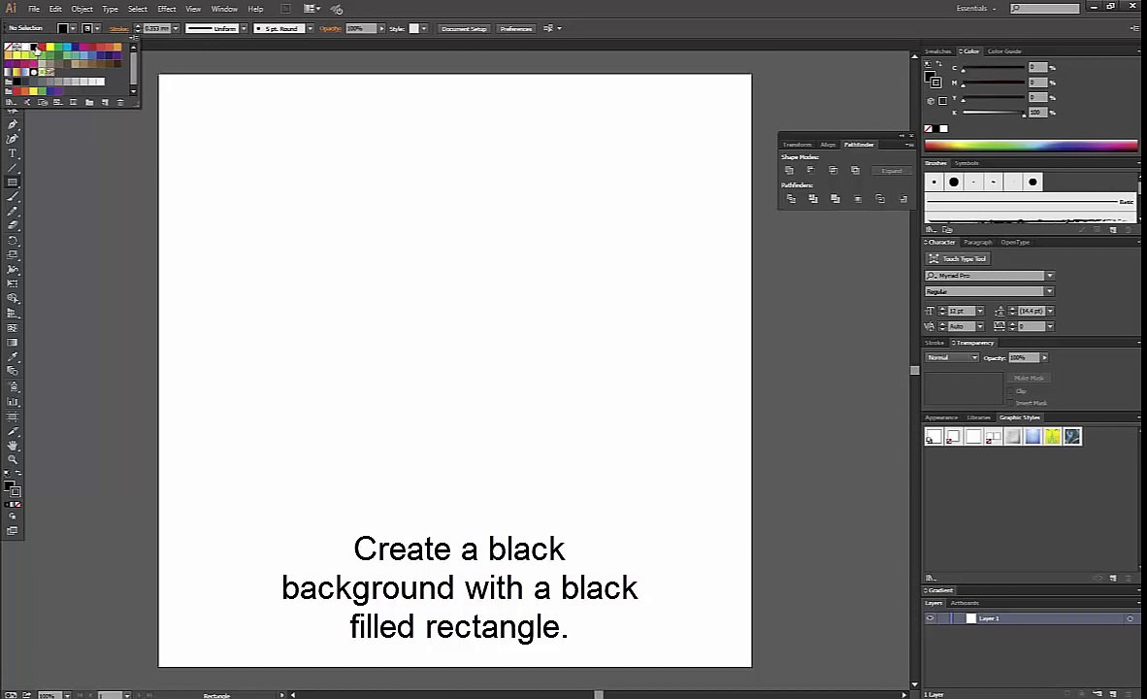Select the Scale tool

13,254
